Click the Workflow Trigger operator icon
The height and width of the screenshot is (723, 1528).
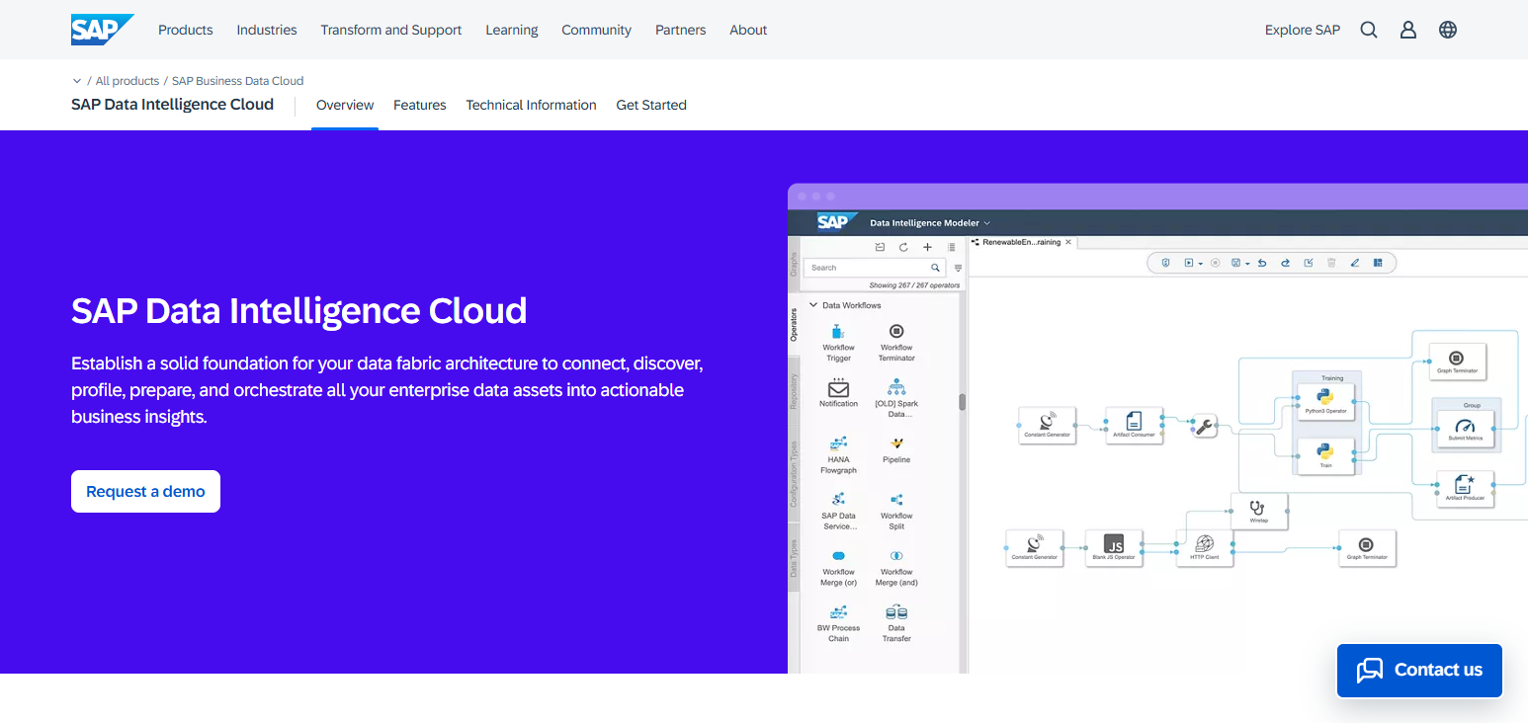838,331
